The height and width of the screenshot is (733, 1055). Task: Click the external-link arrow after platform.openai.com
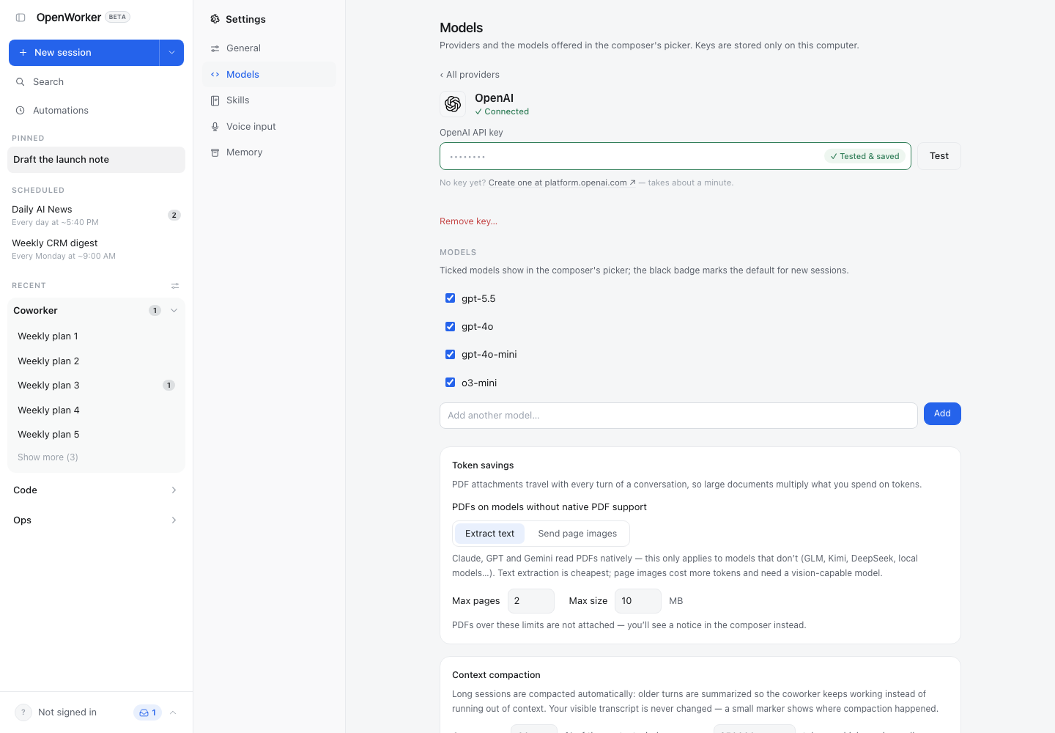pyautogui.click(x=632, y=183)
